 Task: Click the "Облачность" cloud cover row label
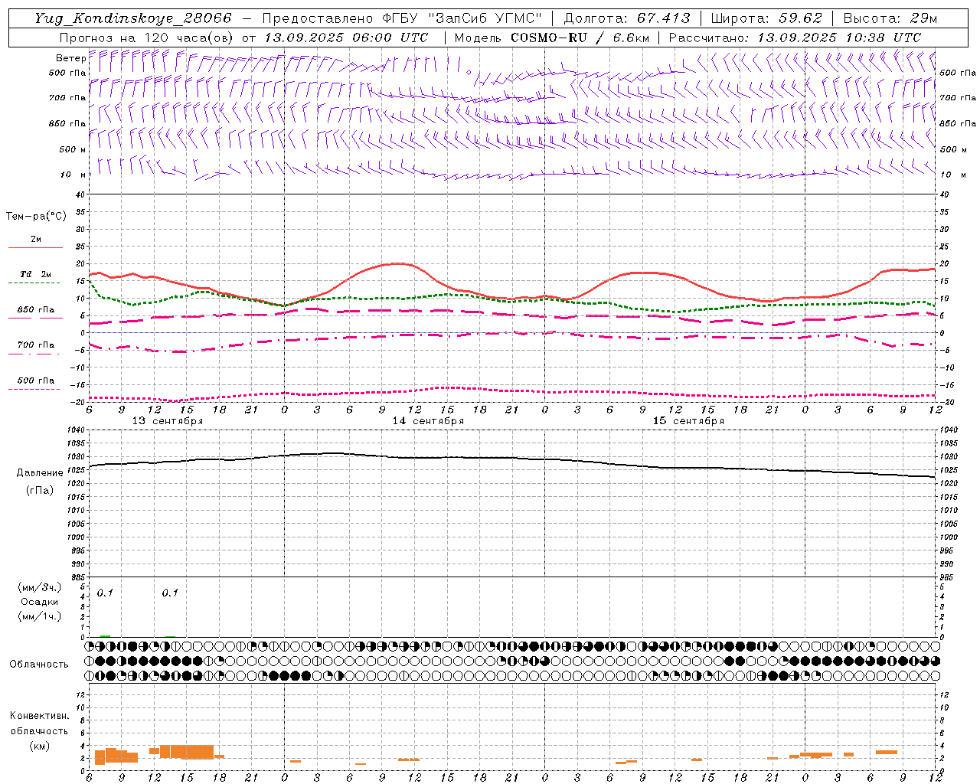(39, 665)
